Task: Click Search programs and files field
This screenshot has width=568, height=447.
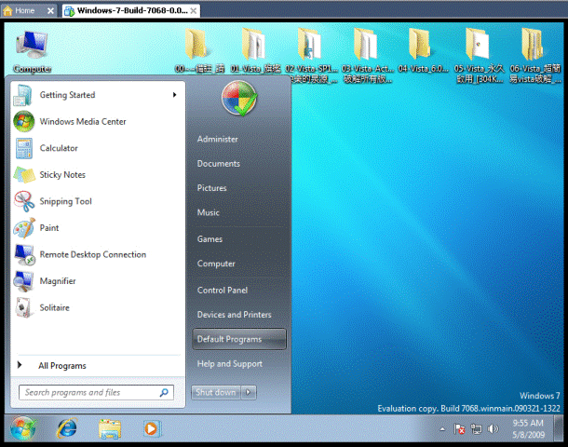Action: tap(96, 392)
